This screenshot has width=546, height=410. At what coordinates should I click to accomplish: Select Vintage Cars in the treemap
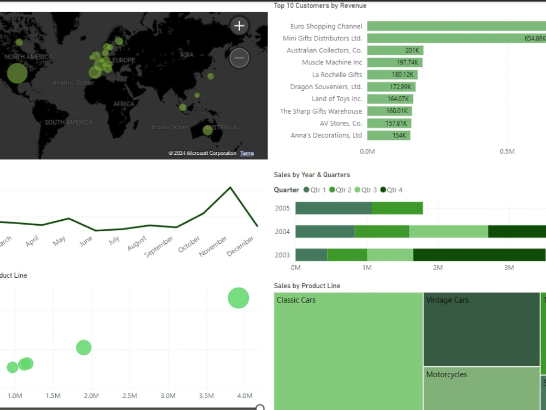(480, 328)
